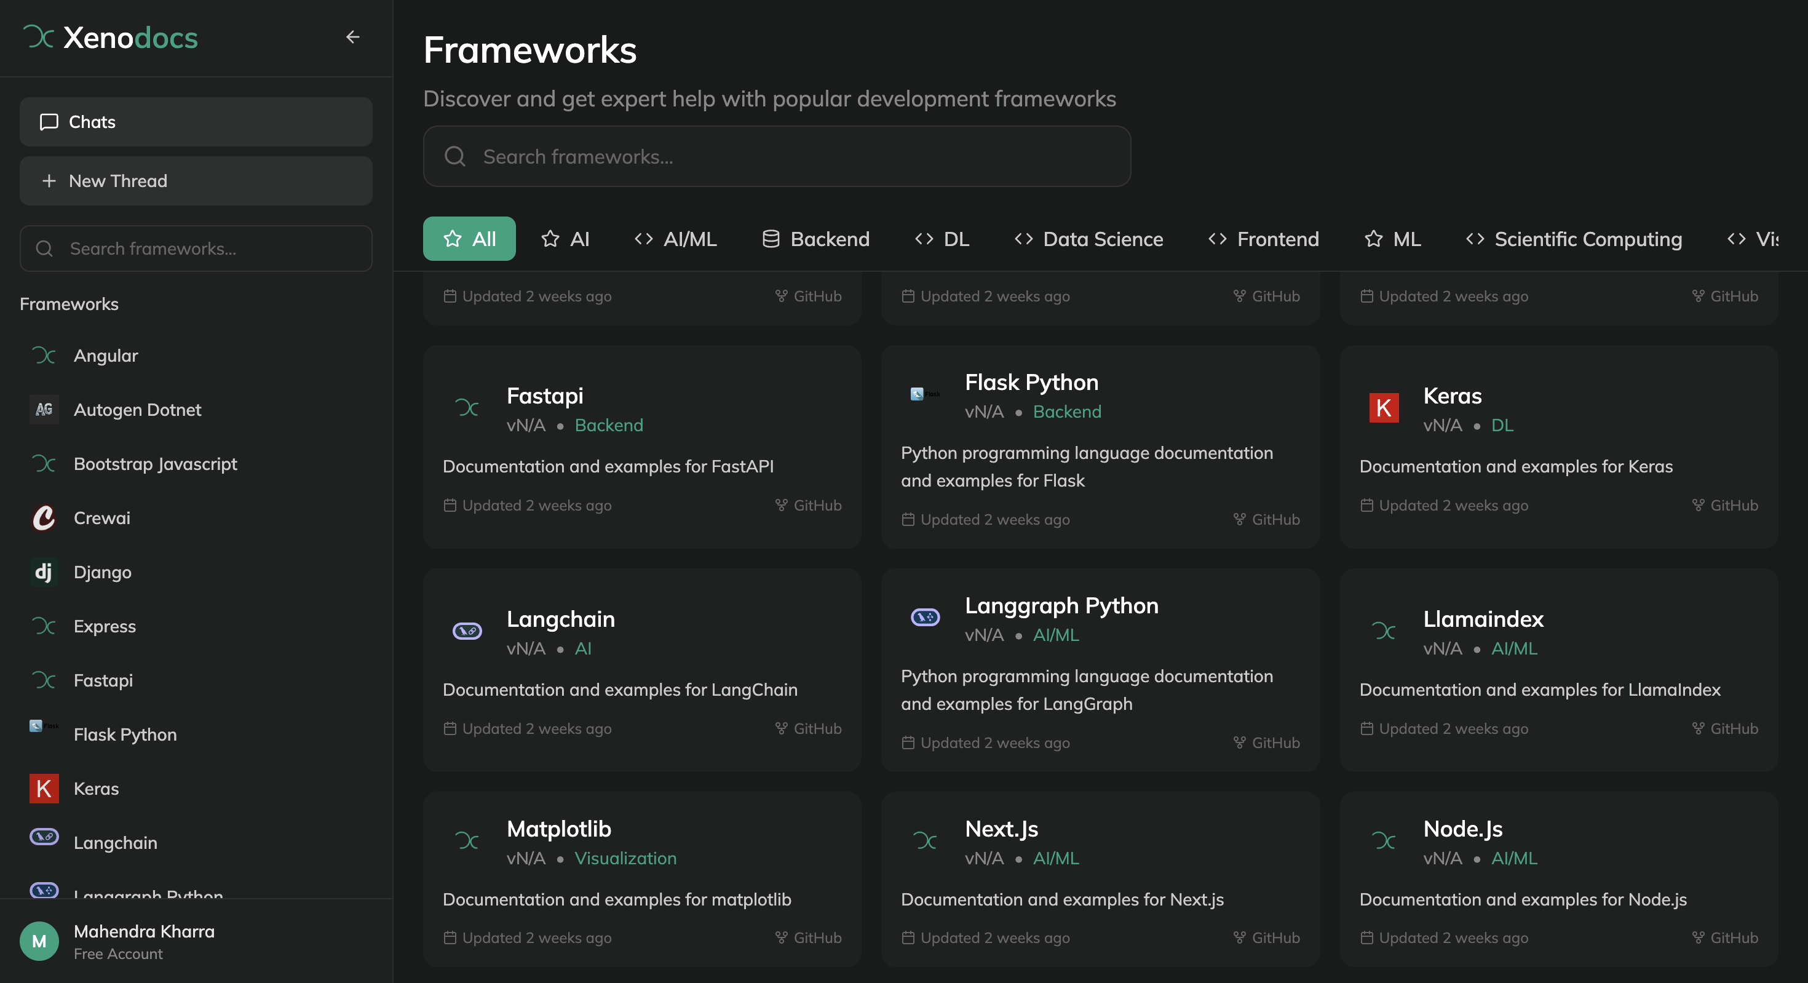Image resolution: width=1808 pixels, height=983 pixels.
Task: Focus the sidebar Search frameworks field
Action: pyautogui.click(x=196, y=249)
